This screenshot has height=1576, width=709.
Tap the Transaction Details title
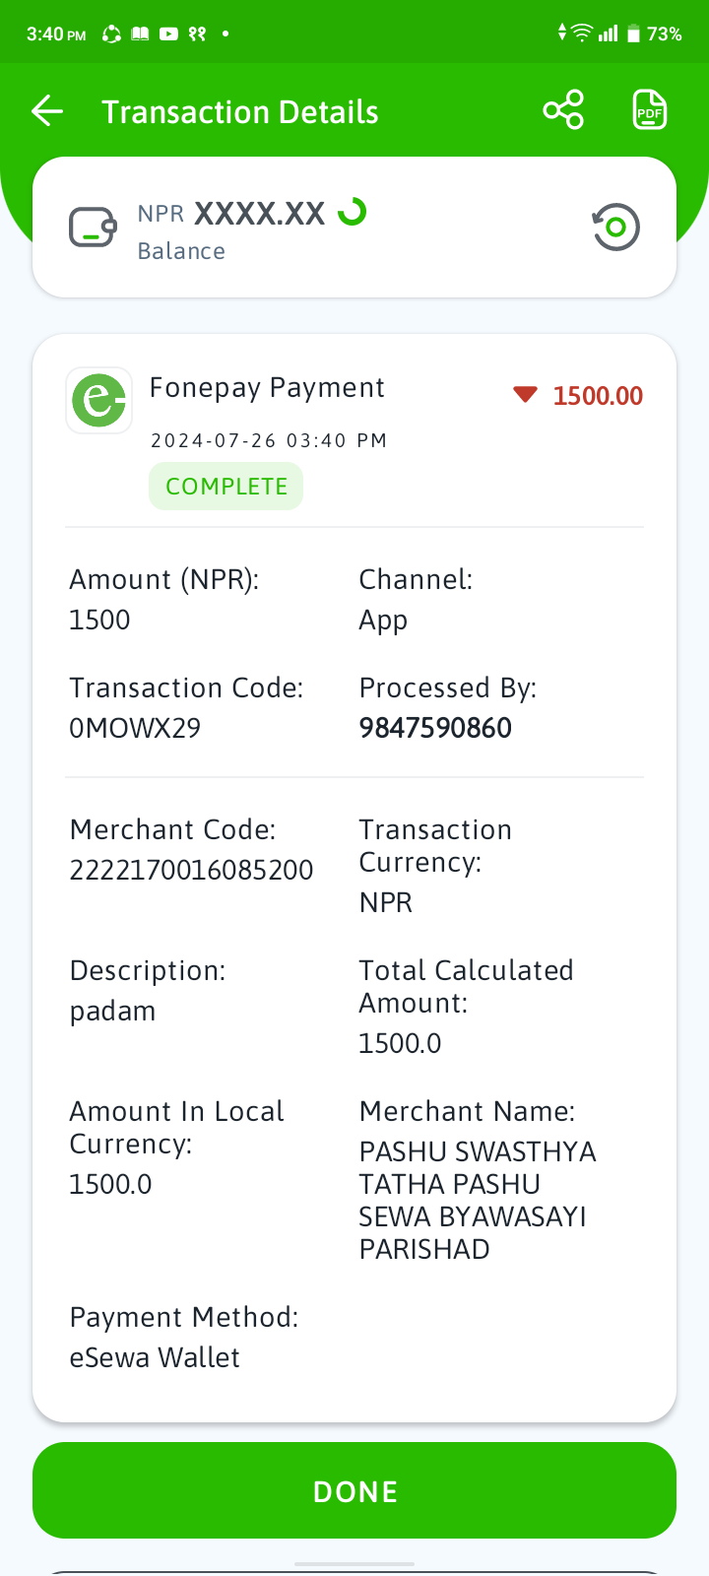[240, 112]
